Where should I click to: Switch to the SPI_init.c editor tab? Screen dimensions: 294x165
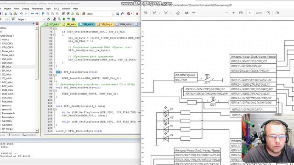click(69, 24)
